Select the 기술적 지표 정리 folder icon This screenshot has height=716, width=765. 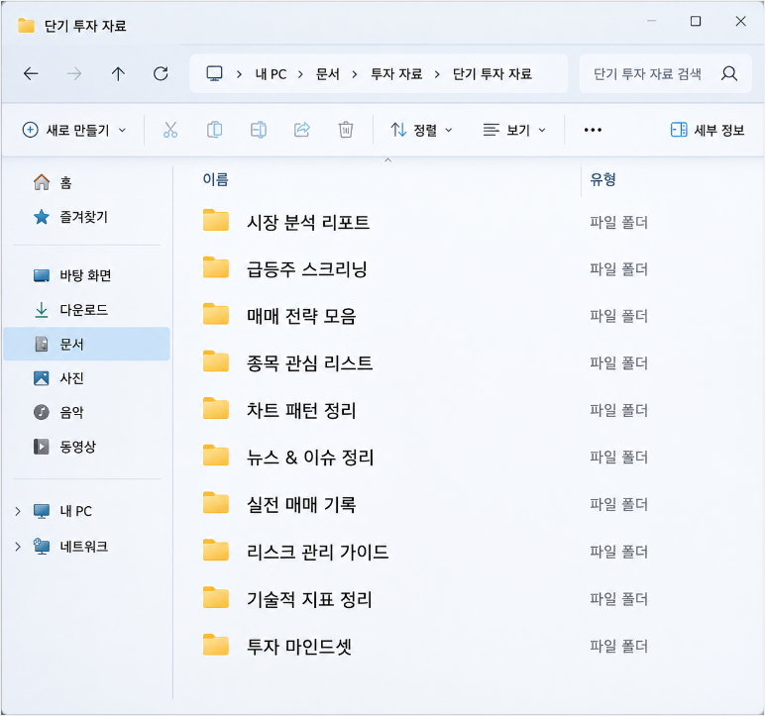(216, 597)
